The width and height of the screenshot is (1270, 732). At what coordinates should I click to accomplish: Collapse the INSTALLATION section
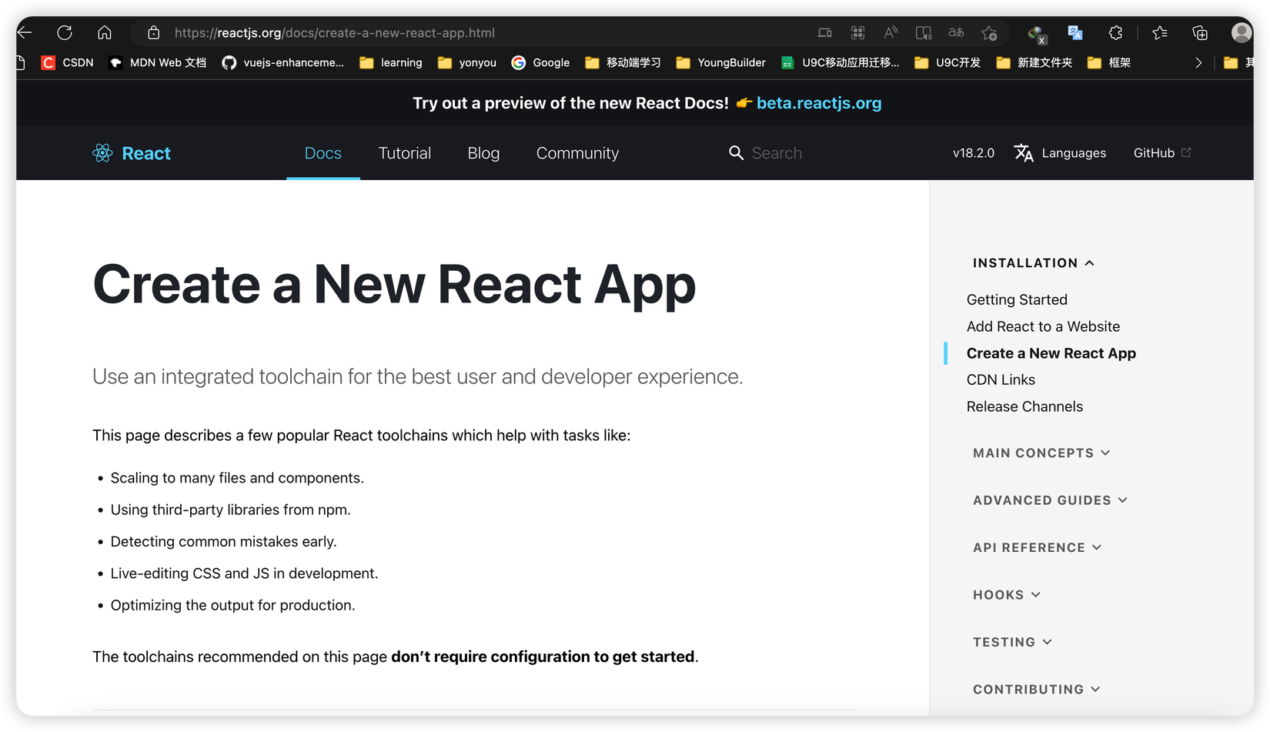[1034, 263]
